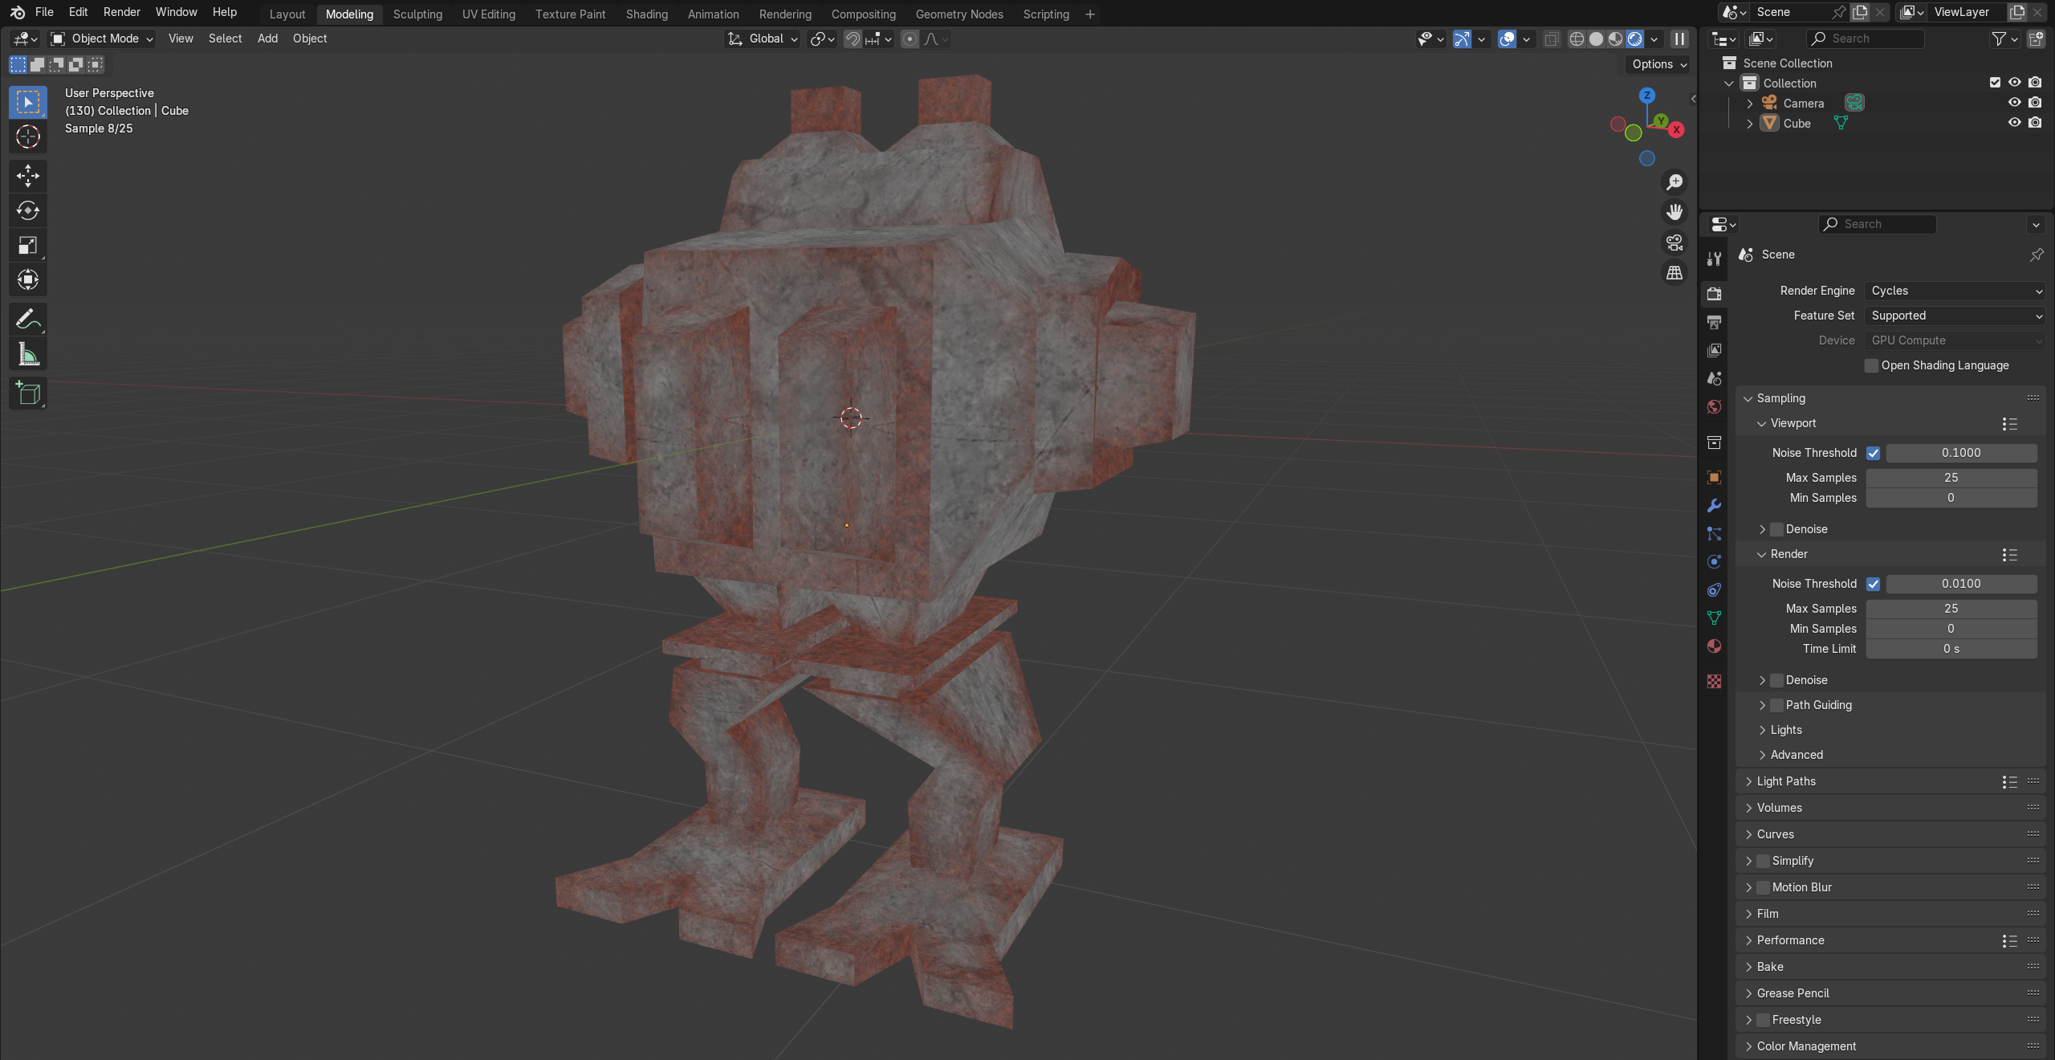Image resolution: width=2055 pixels, height=1060 pixels.
Task: Open the viewport Object menu
Action: pyautogui.click(x=310, y=39)
